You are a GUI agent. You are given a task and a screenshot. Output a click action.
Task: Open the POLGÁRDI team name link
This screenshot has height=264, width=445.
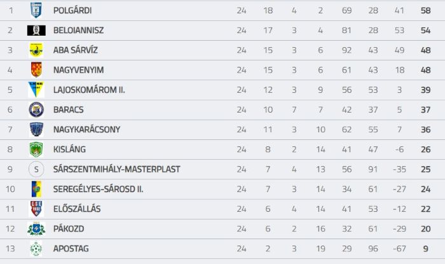[x=72, y=11]
